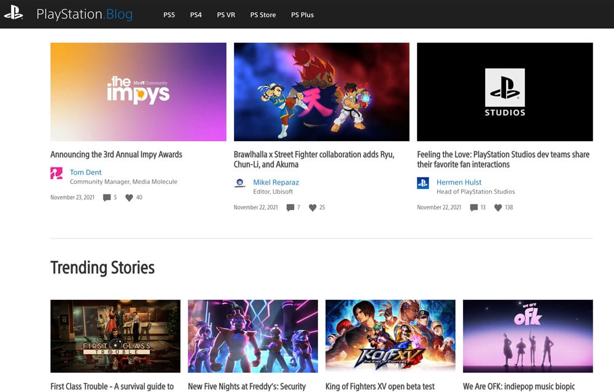Like the PlayStation Studios post heart icon
This screenshot has height=392, width=614.
[498, 207]
